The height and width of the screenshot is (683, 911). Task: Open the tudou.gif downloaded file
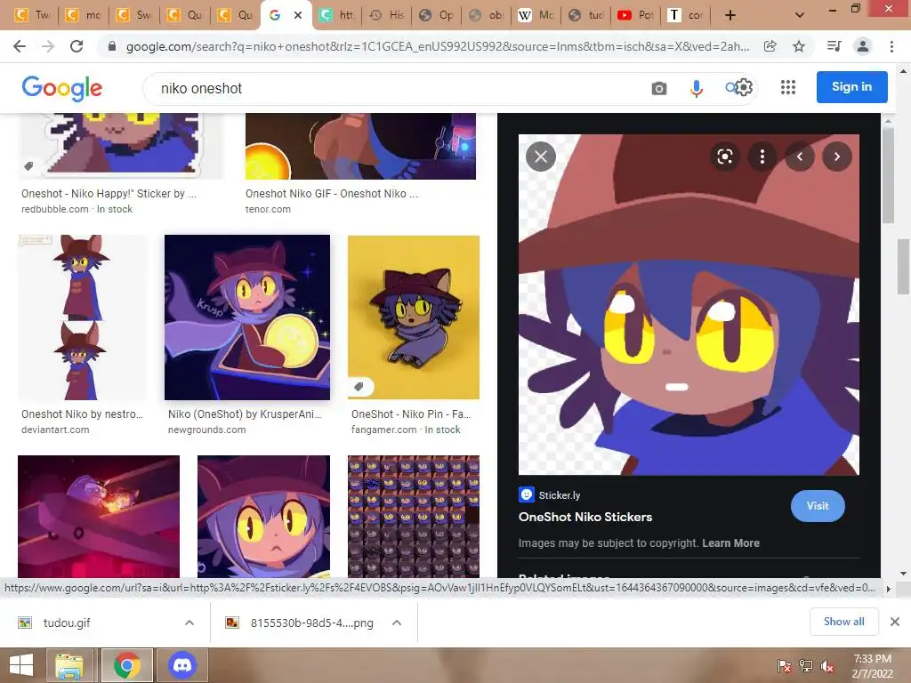click(67, 623)
